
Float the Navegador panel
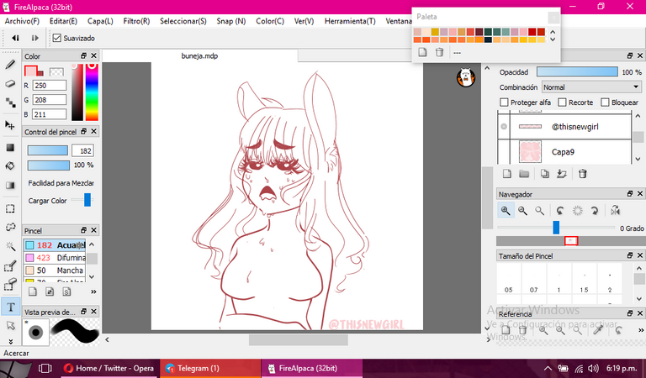[x=629, y=193]
